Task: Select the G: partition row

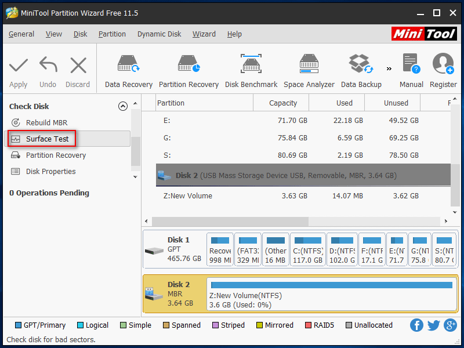Action: tap(303, 138)
